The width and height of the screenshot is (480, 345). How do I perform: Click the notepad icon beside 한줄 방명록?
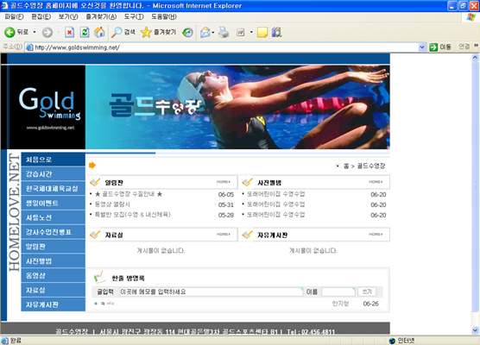[99, 277]
